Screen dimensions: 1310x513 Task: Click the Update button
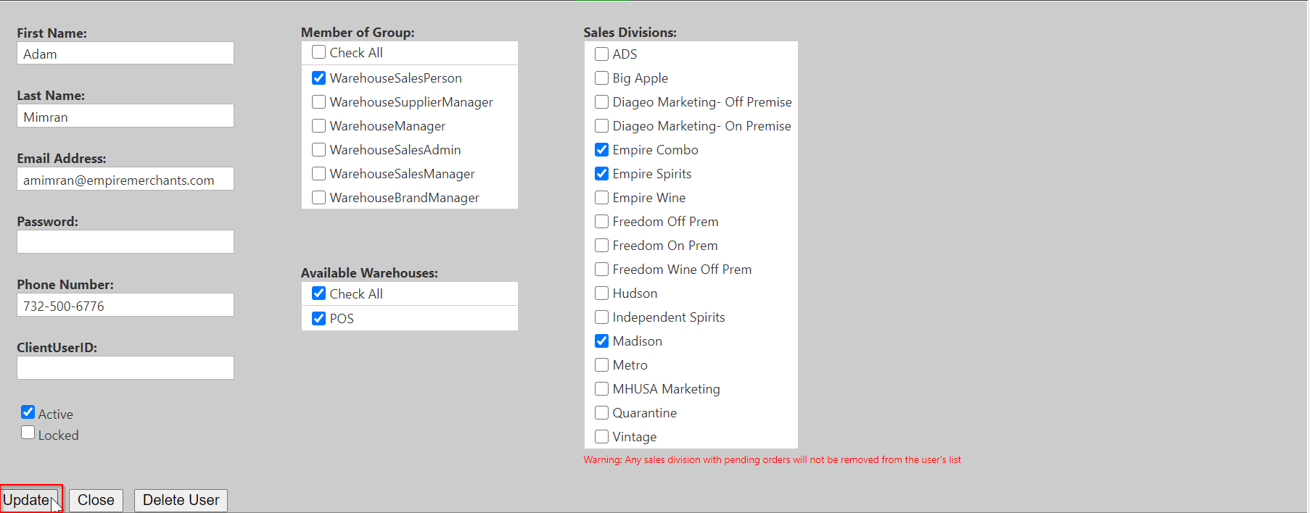(x=29, y=499)
